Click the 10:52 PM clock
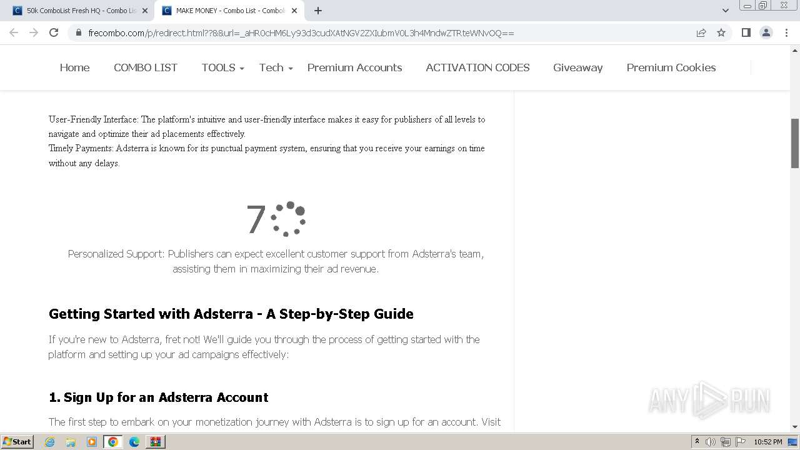The height and width of the screenshot is (450, 800). click(768, 442)
